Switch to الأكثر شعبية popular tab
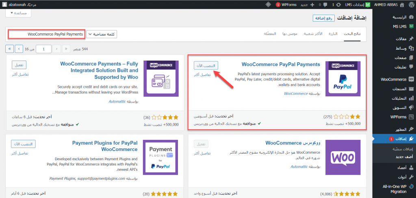Screen dimensions: 416x198 click(313, 34)
